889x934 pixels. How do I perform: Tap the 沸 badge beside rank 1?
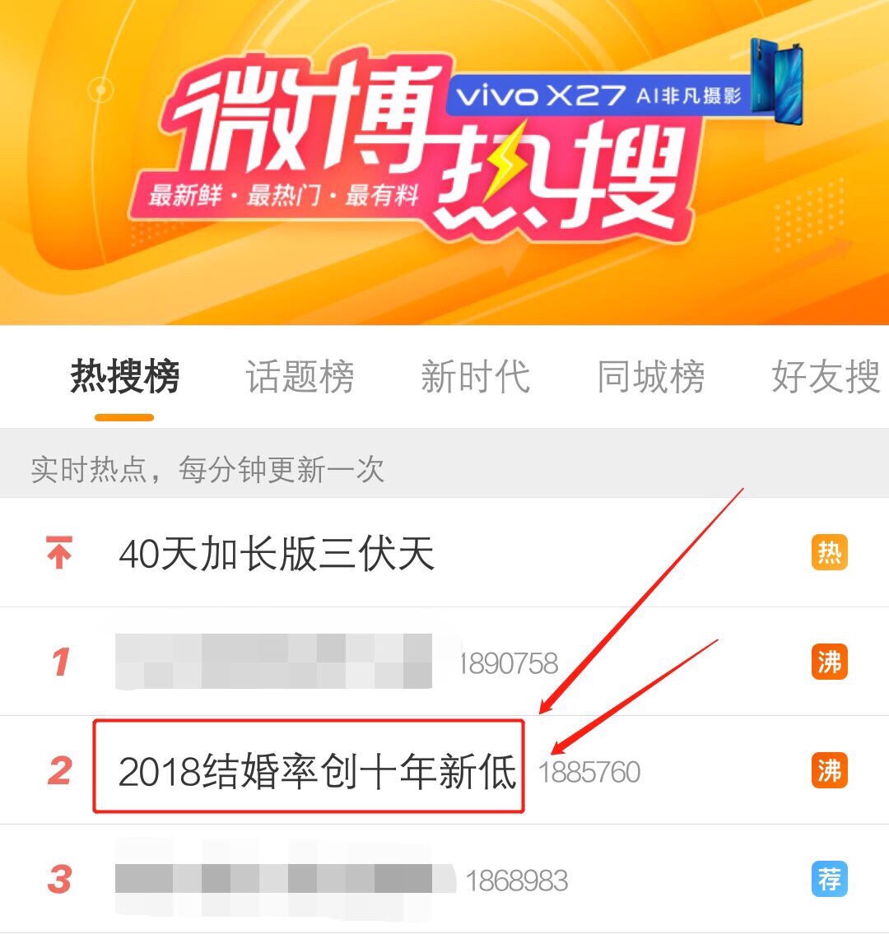[x=830, y=662]
